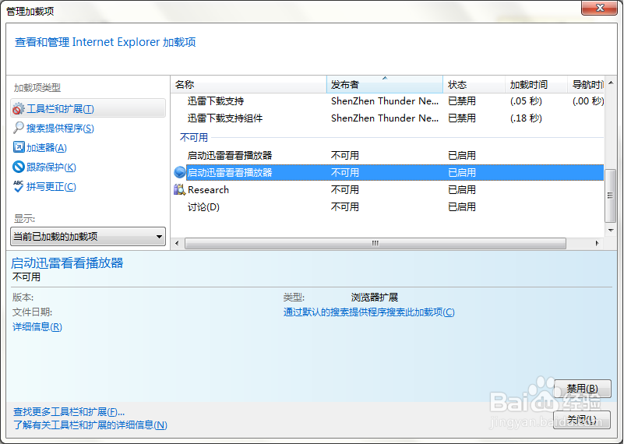Select the Research add-on row

click(x=389, y=189)
